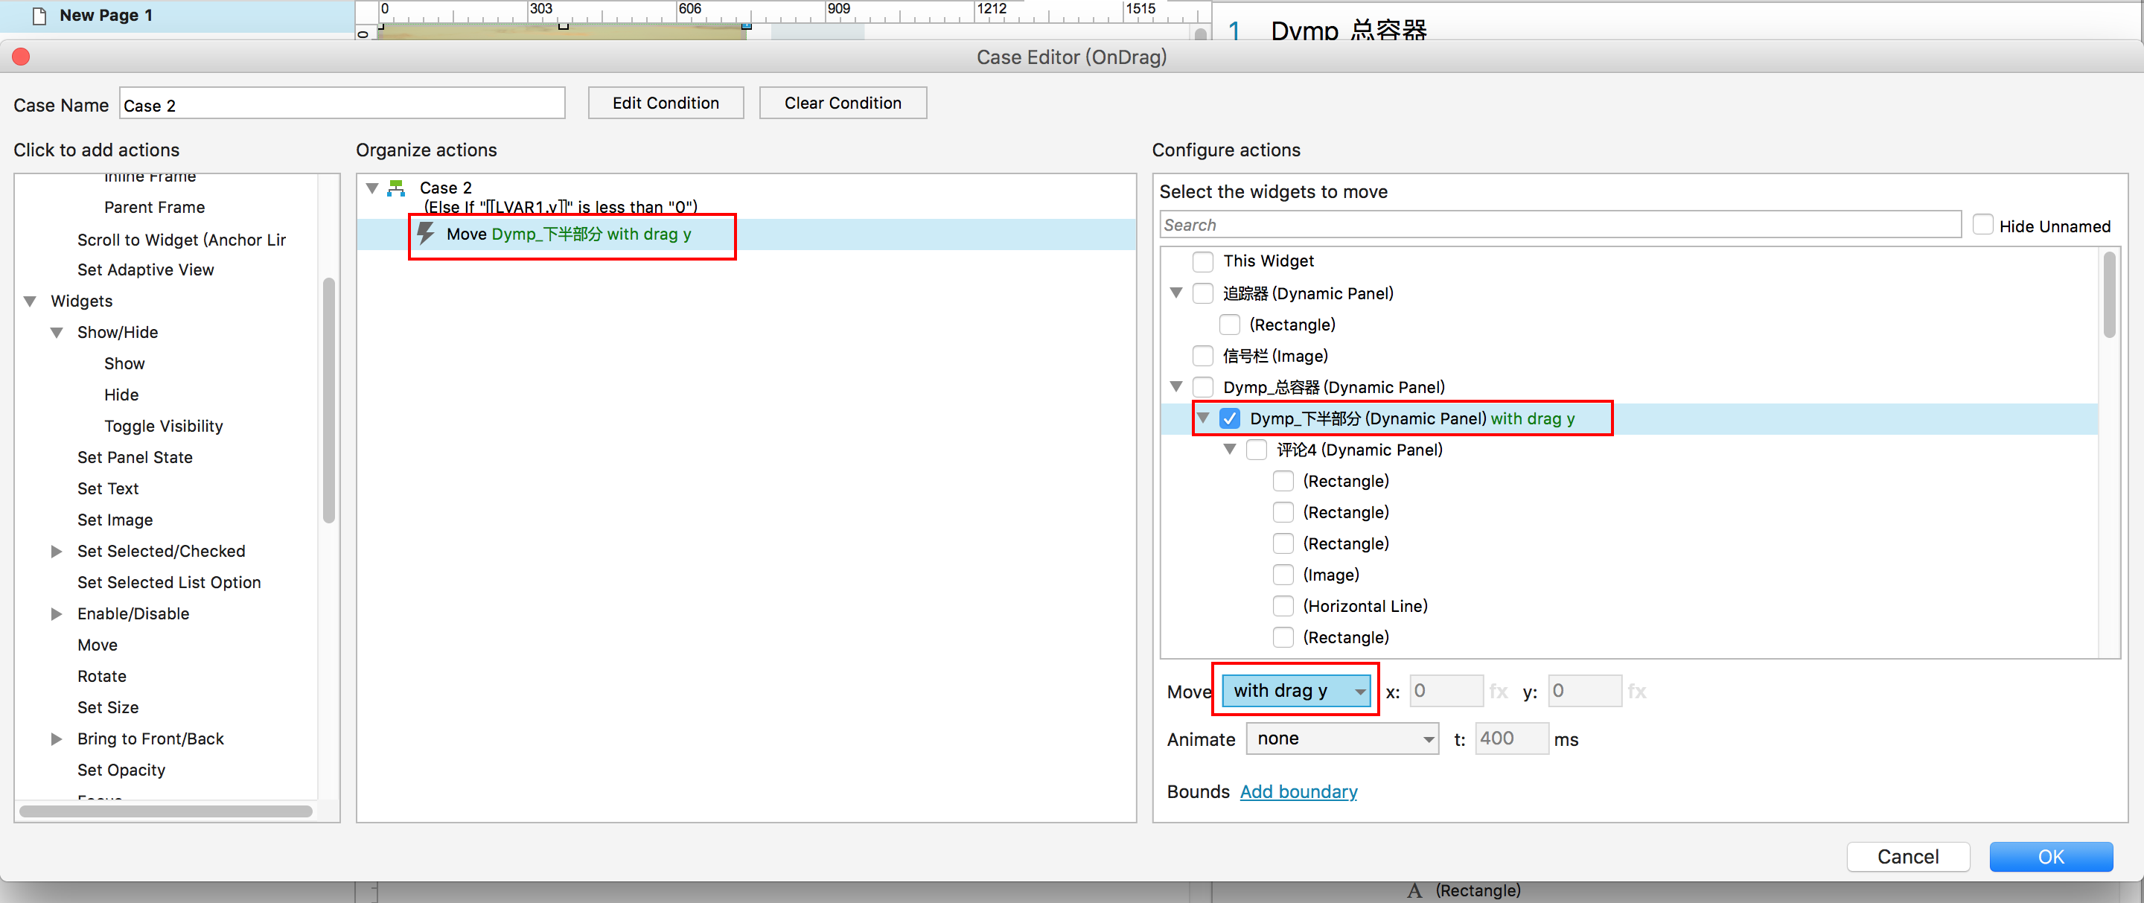Tick the 信号栏 (Image) checkbox

pyautogui.click(x=1203, y=356)
